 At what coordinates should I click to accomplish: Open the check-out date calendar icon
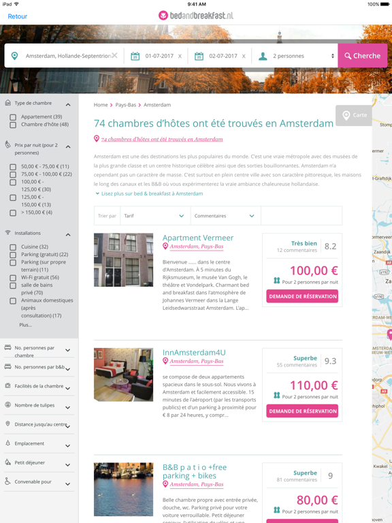click(x=199, y=56)
